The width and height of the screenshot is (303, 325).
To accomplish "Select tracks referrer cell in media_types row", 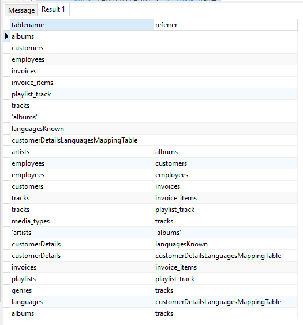I will click(x=226, y=221).
